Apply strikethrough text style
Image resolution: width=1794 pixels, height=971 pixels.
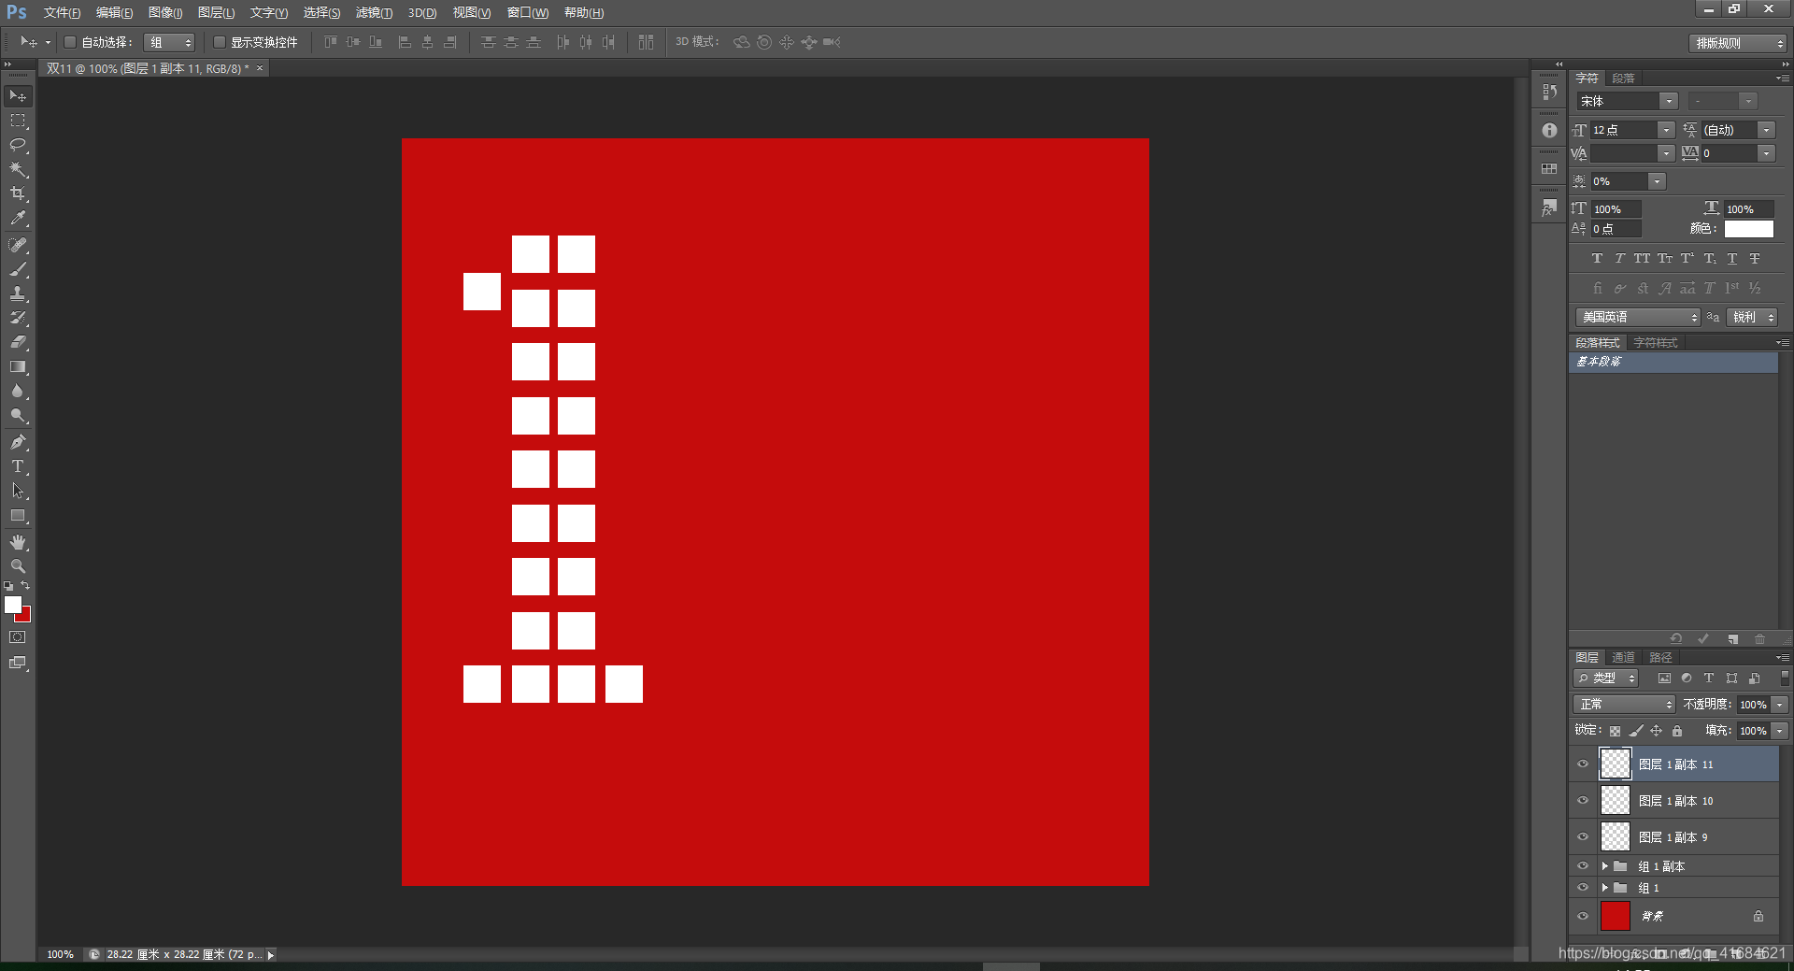(x=1755, y=259)
